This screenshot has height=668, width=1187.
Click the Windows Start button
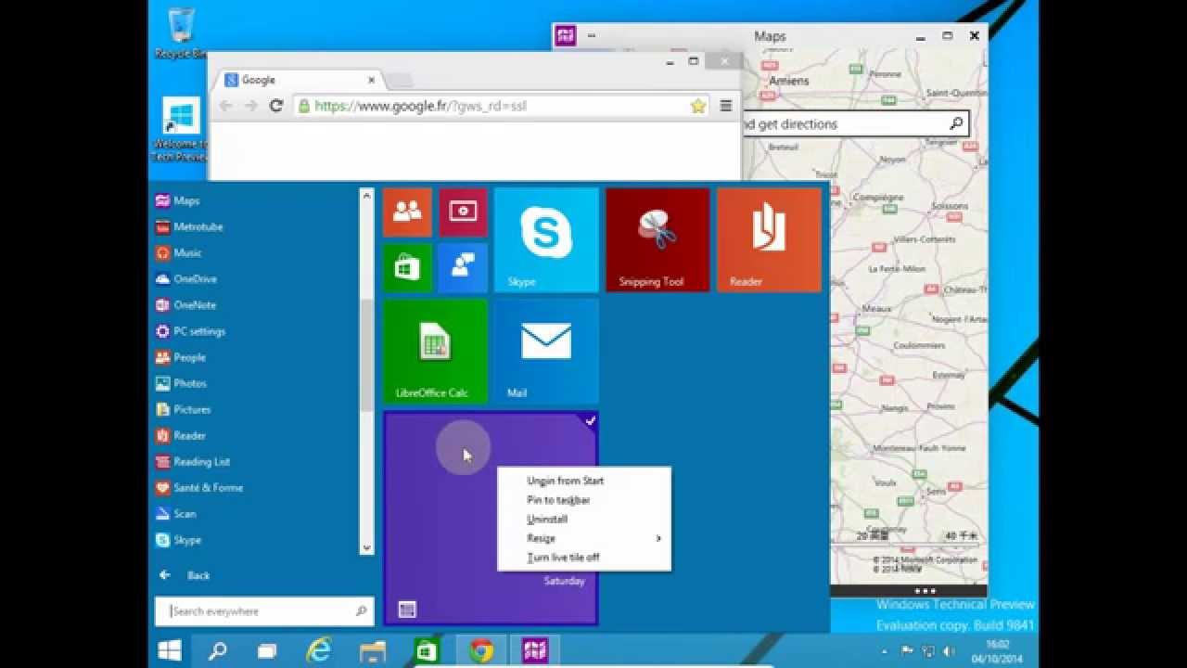click(169, 651)
